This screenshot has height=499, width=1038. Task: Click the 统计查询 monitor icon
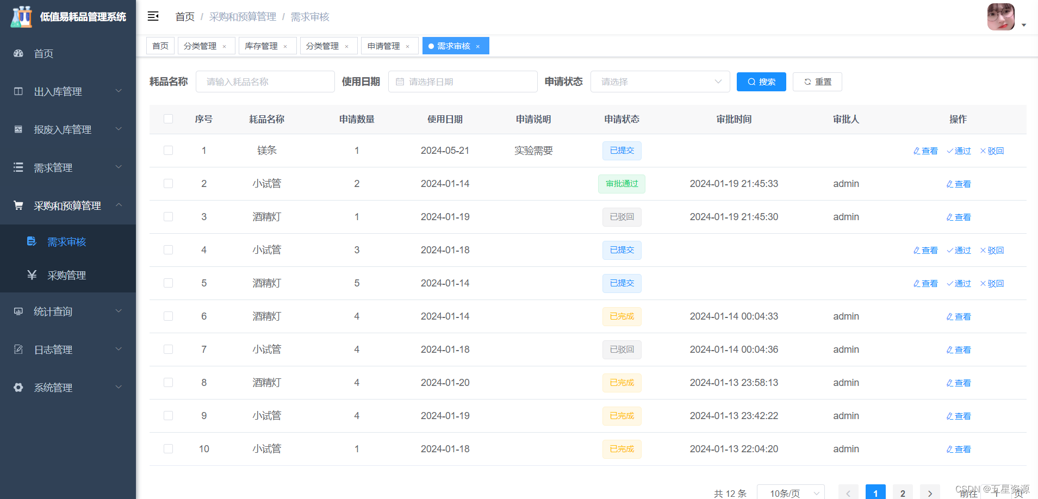click(18, 311)
